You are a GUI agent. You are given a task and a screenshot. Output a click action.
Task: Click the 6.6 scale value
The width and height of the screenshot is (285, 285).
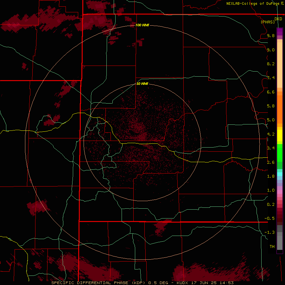click(x=271, y=92)
